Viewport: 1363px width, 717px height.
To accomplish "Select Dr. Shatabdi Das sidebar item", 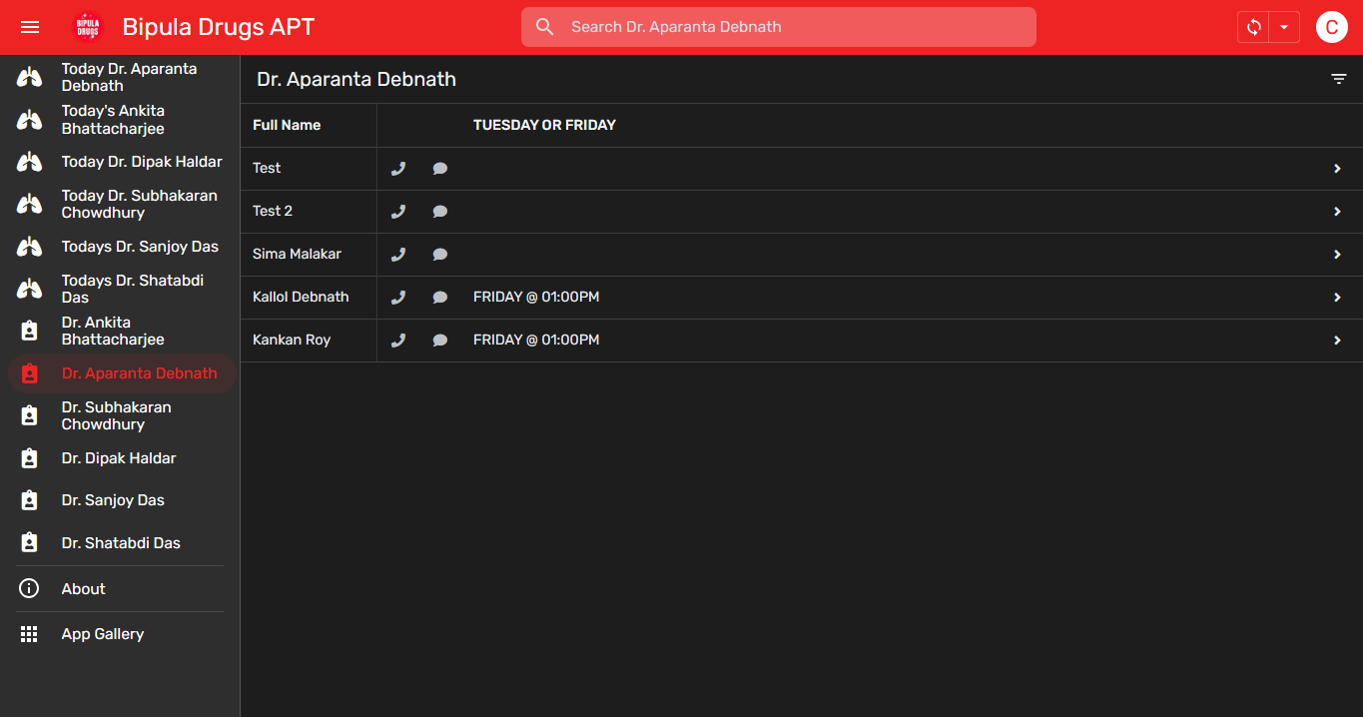I will tap(120, 543).
